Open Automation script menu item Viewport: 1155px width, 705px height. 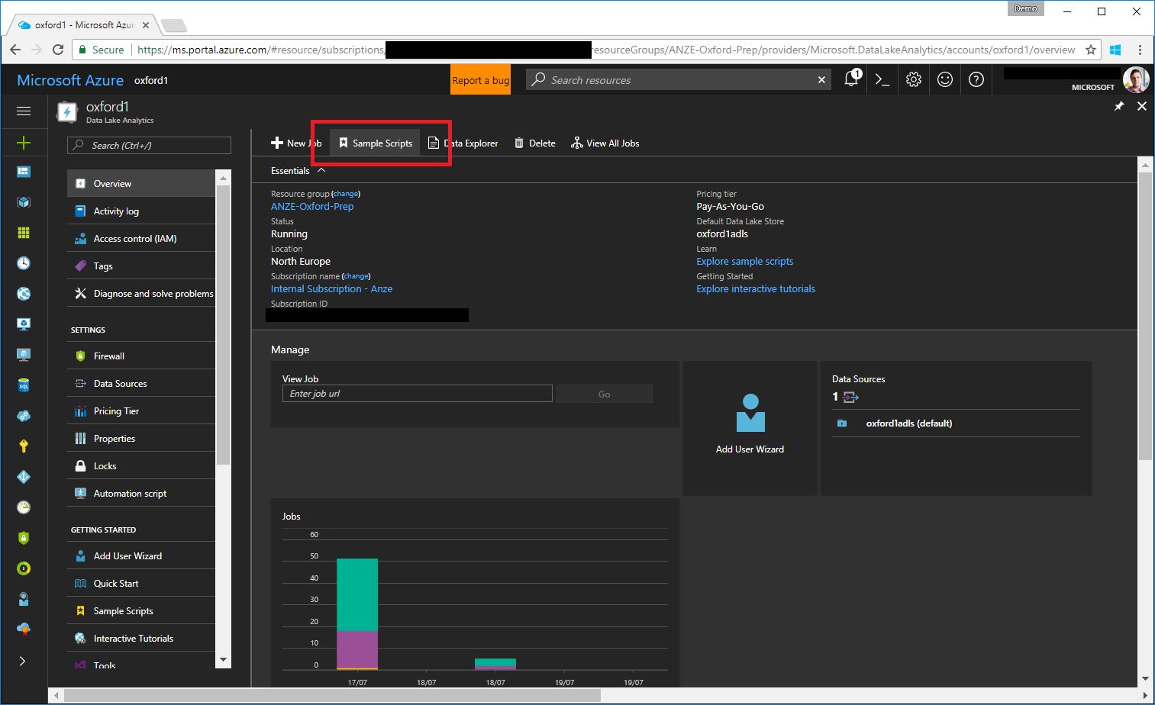[x=142, y=494]
